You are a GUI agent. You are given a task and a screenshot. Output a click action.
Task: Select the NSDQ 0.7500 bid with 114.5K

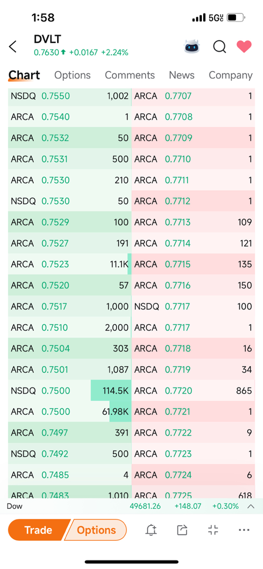pos(70,391)
